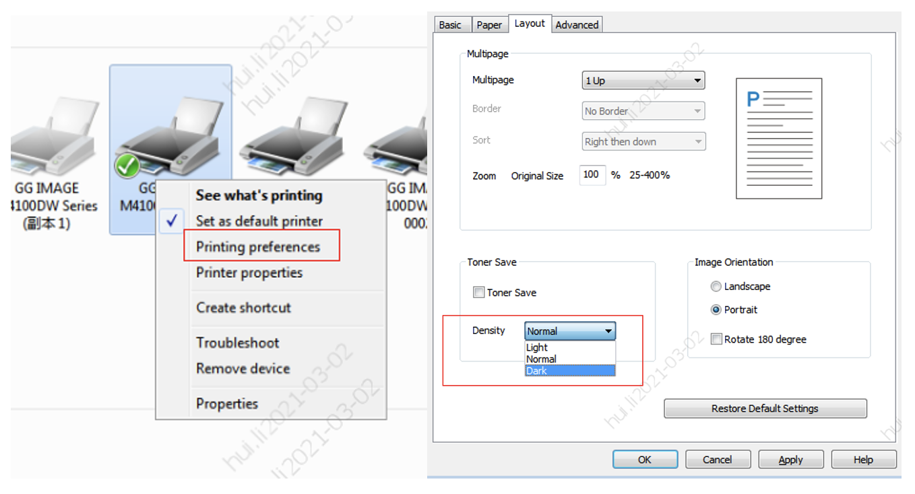Choose Dark from the Density list
The height and width of the screenshot is (494, 915).
(569, 371)
